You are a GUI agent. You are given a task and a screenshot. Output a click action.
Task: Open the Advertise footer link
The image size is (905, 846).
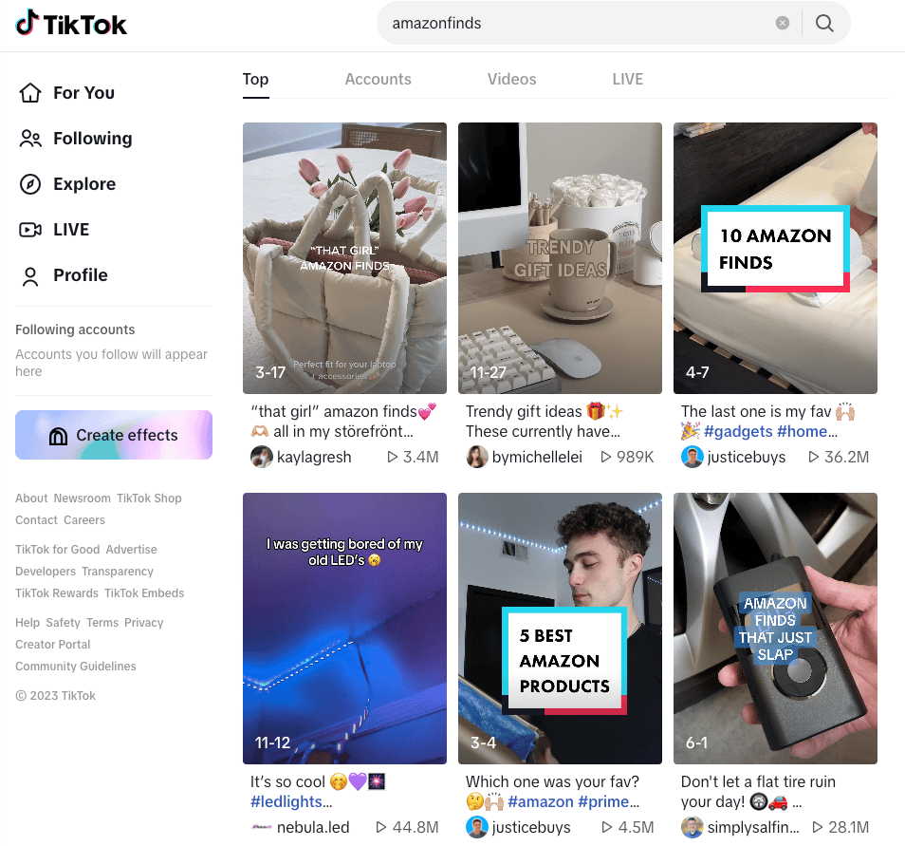131,550
